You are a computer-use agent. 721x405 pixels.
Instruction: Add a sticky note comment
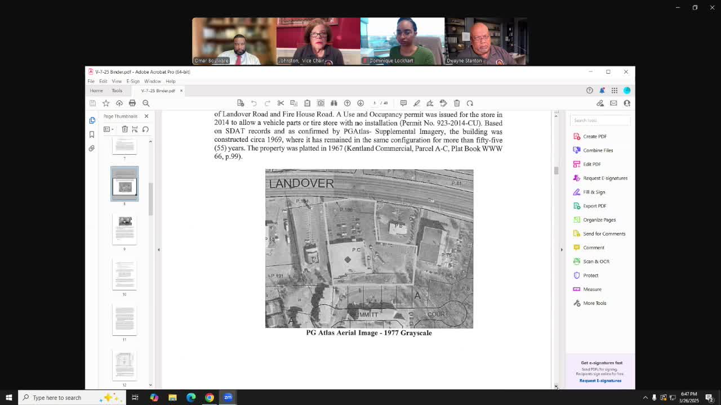point(403,103)
